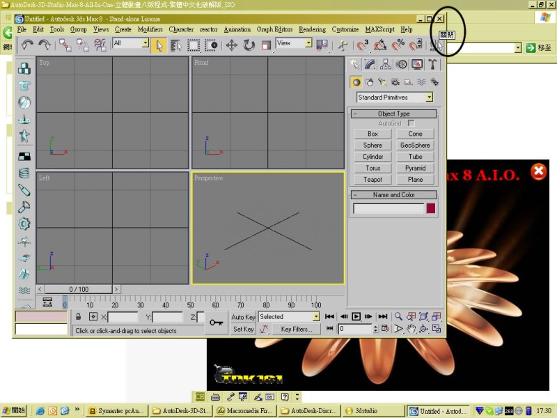Click the Zoom magnifier viewport control
Viewport: 557px width, 418px height.
click(x=399, y=316)
